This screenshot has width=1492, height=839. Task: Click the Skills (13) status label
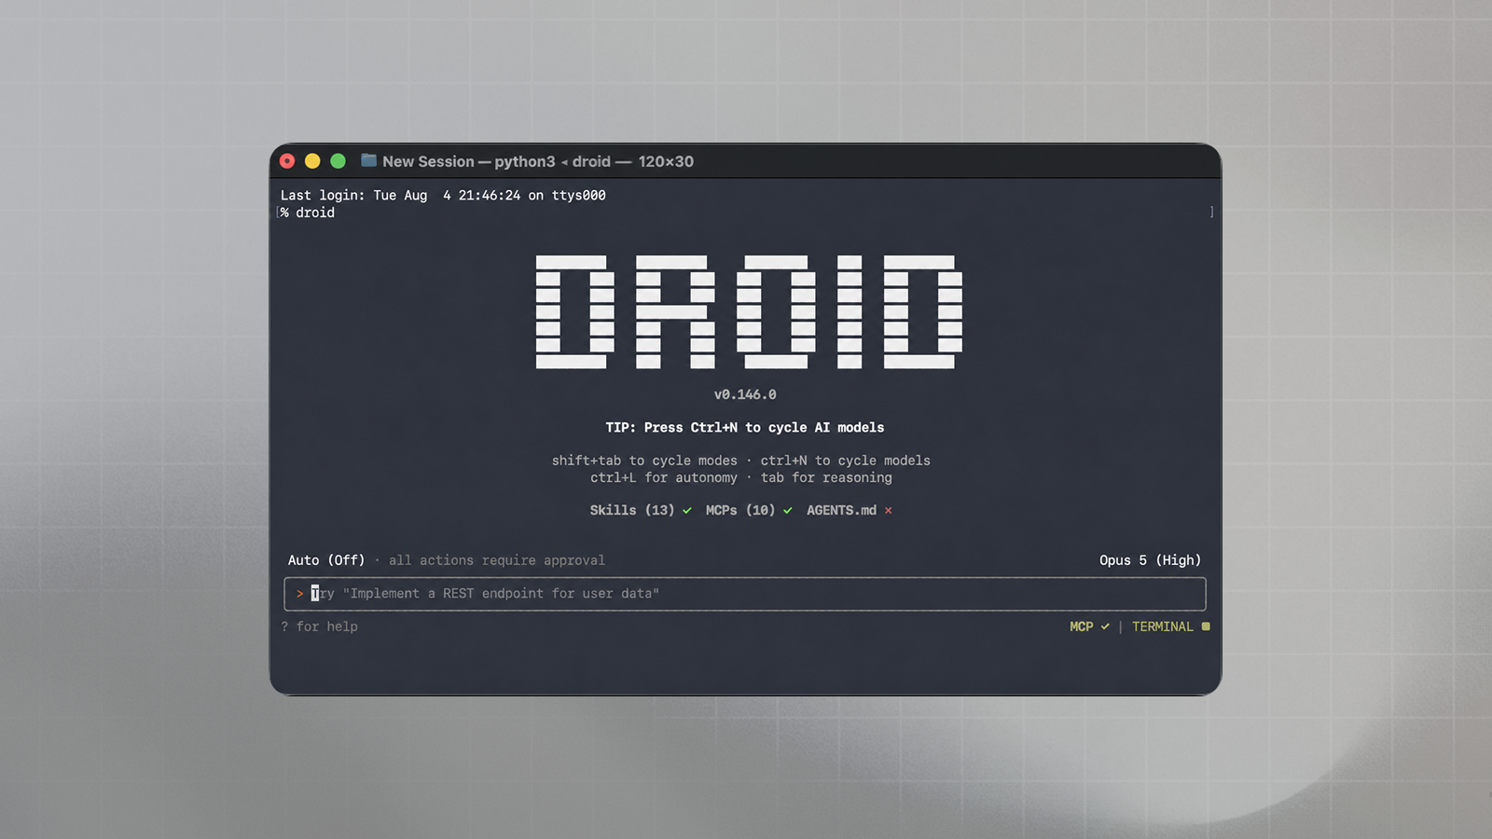point(631,510)
